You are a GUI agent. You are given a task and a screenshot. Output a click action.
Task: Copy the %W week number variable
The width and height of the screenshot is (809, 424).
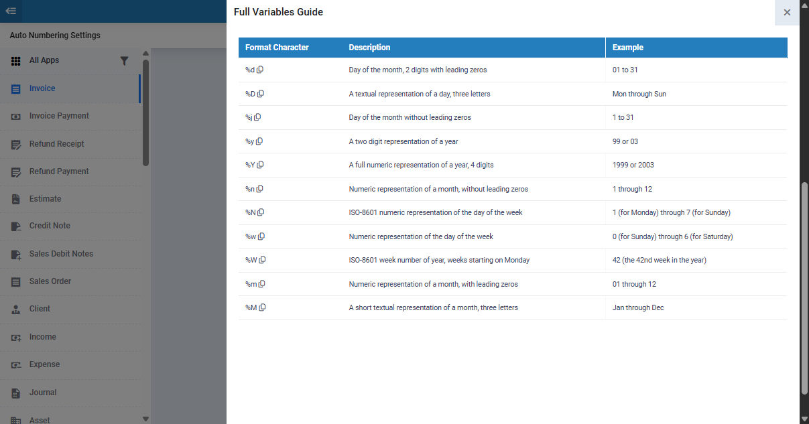(262, 260)
